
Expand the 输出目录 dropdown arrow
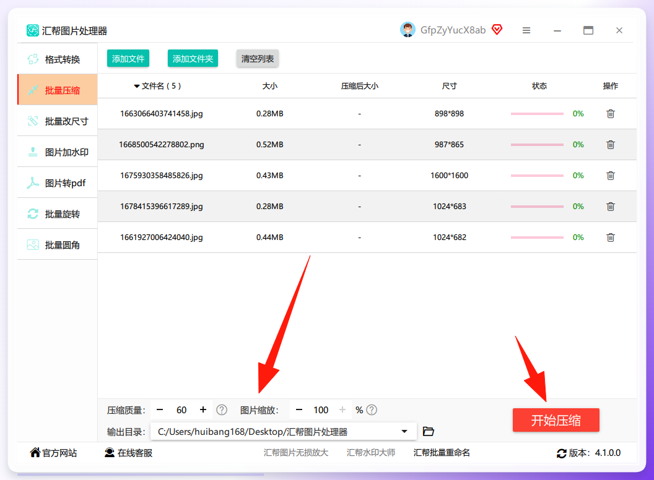(x=404, y=432)
